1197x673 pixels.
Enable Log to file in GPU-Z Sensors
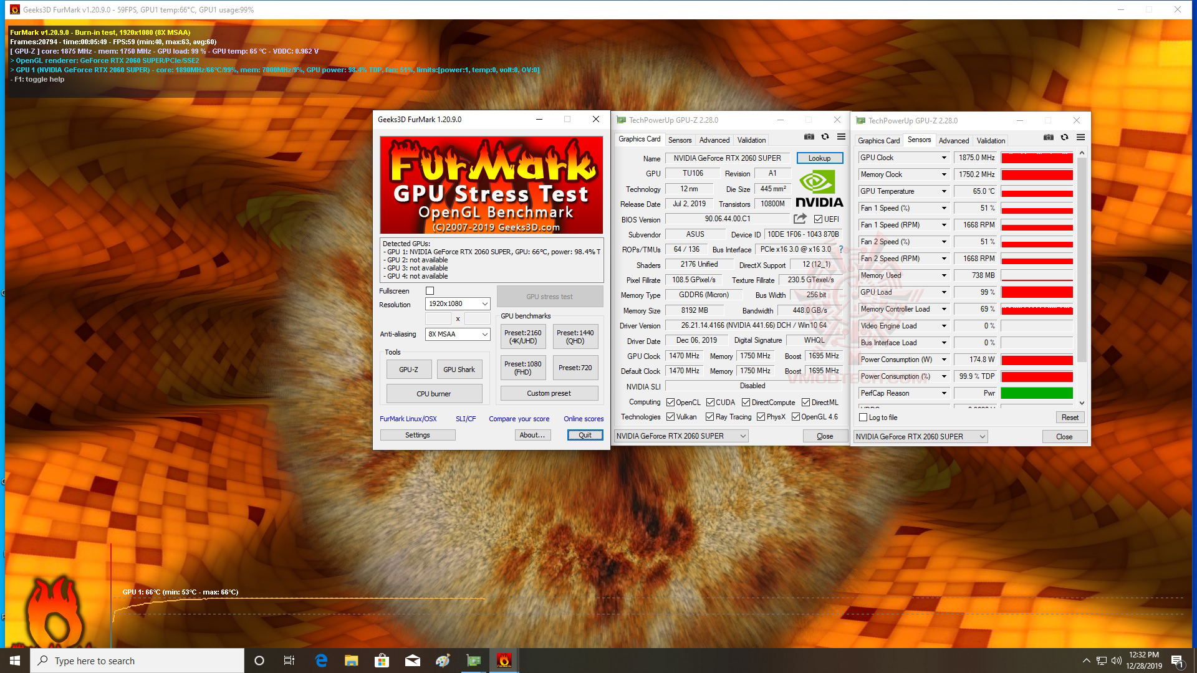point(863,418)
